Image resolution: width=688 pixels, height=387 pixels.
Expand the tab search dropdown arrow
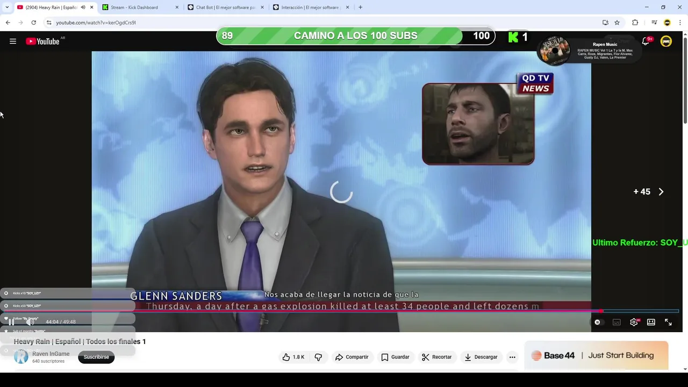coord(6,8)
